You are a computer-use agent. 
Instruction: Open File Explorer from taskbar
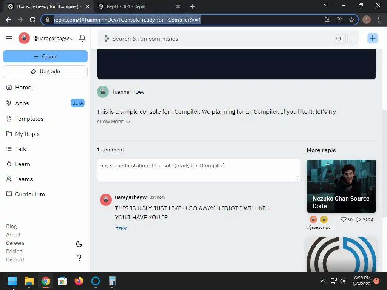29,281
